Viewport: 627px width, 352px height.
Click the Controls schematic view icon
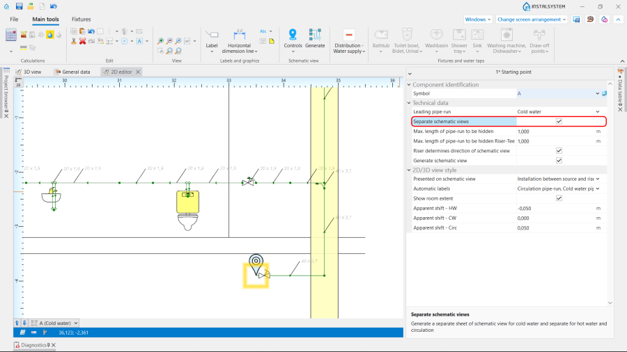click(x=293, y=35)
